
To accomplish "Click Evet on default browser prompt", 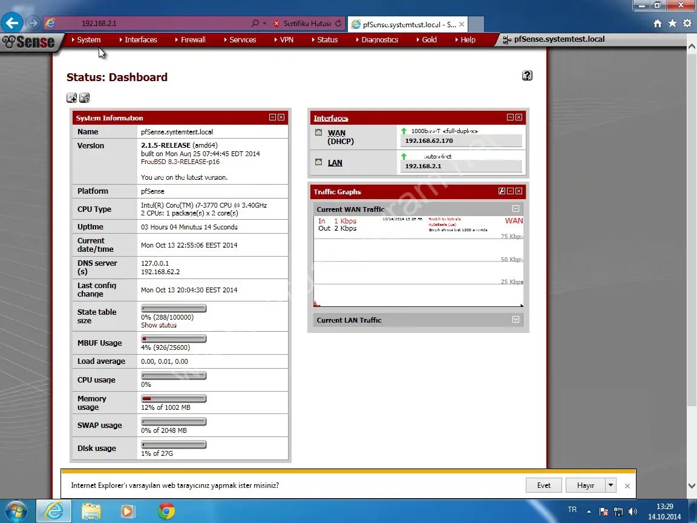I will click(544, 485).
